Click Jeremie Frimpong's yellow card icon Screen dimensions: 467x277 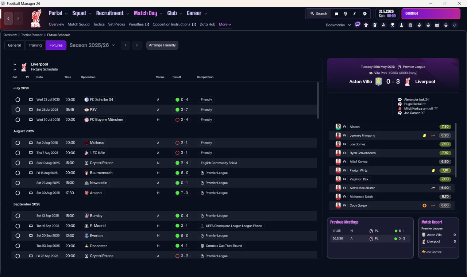(424, 136)
